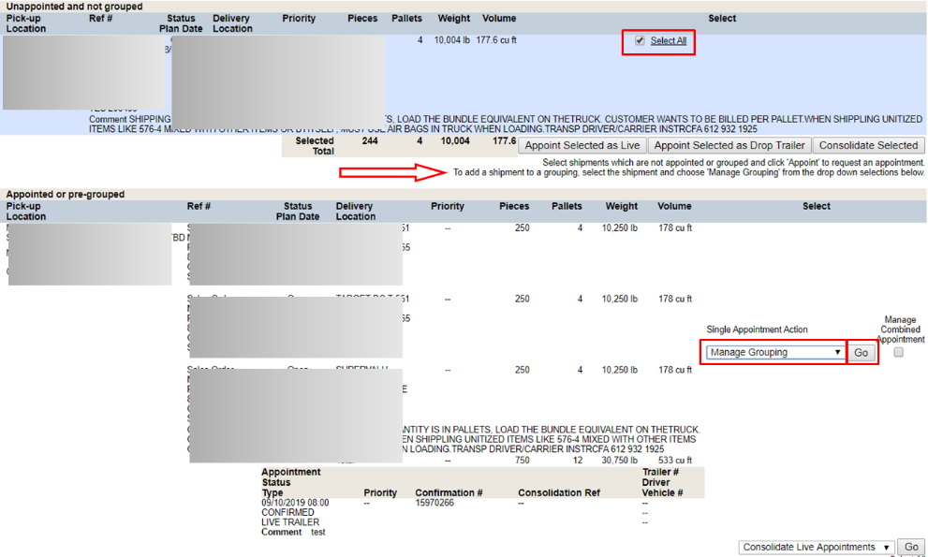Sort shipments by the Ref # column
Screen dimensions: 928x557
(x=98, y=17)
